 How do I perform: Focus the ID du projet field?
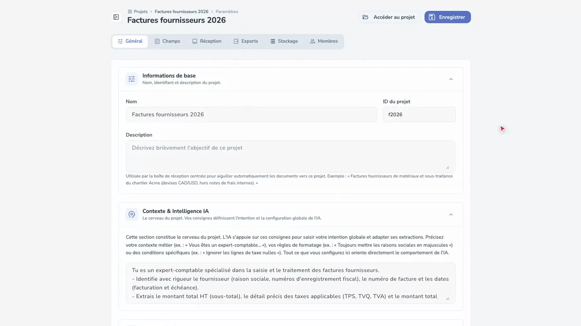(x=419, y=115)
